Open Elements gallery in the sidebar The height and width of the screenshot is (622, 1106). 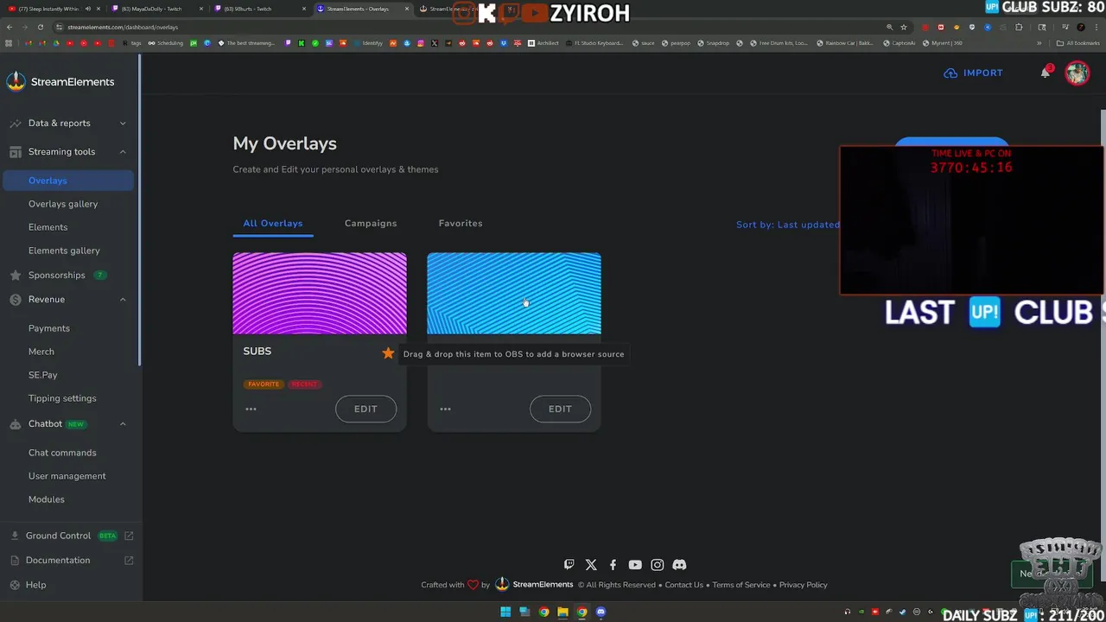[x=64, y=251]
